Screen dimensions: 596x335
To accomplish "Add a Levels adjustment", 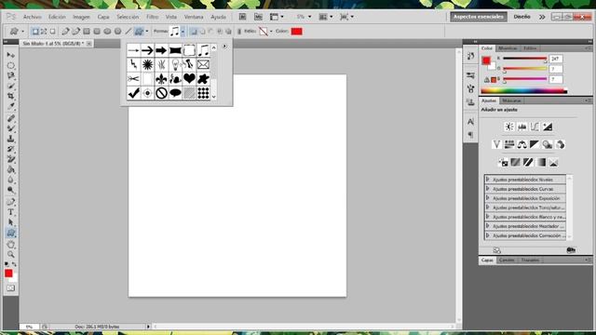I will pyautogui.click(x=521, y=127).
